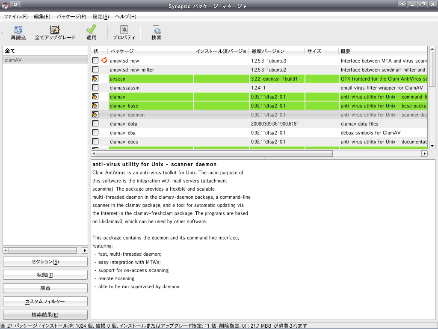This screenshot has width=438, height=329.
Task: Click 'email virus filter wrapper for ClamAV'
Action: tap(382, 87)
